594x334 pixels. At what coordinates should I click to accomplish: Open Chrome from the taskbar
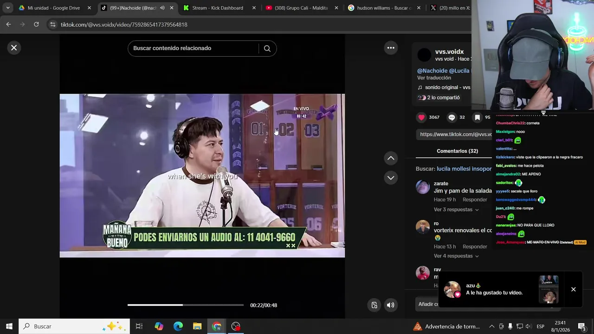(x=217, y=326)
